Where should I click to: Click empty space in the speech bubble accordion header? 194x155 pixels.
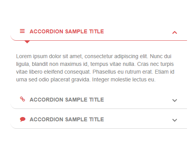click(138, 120)
